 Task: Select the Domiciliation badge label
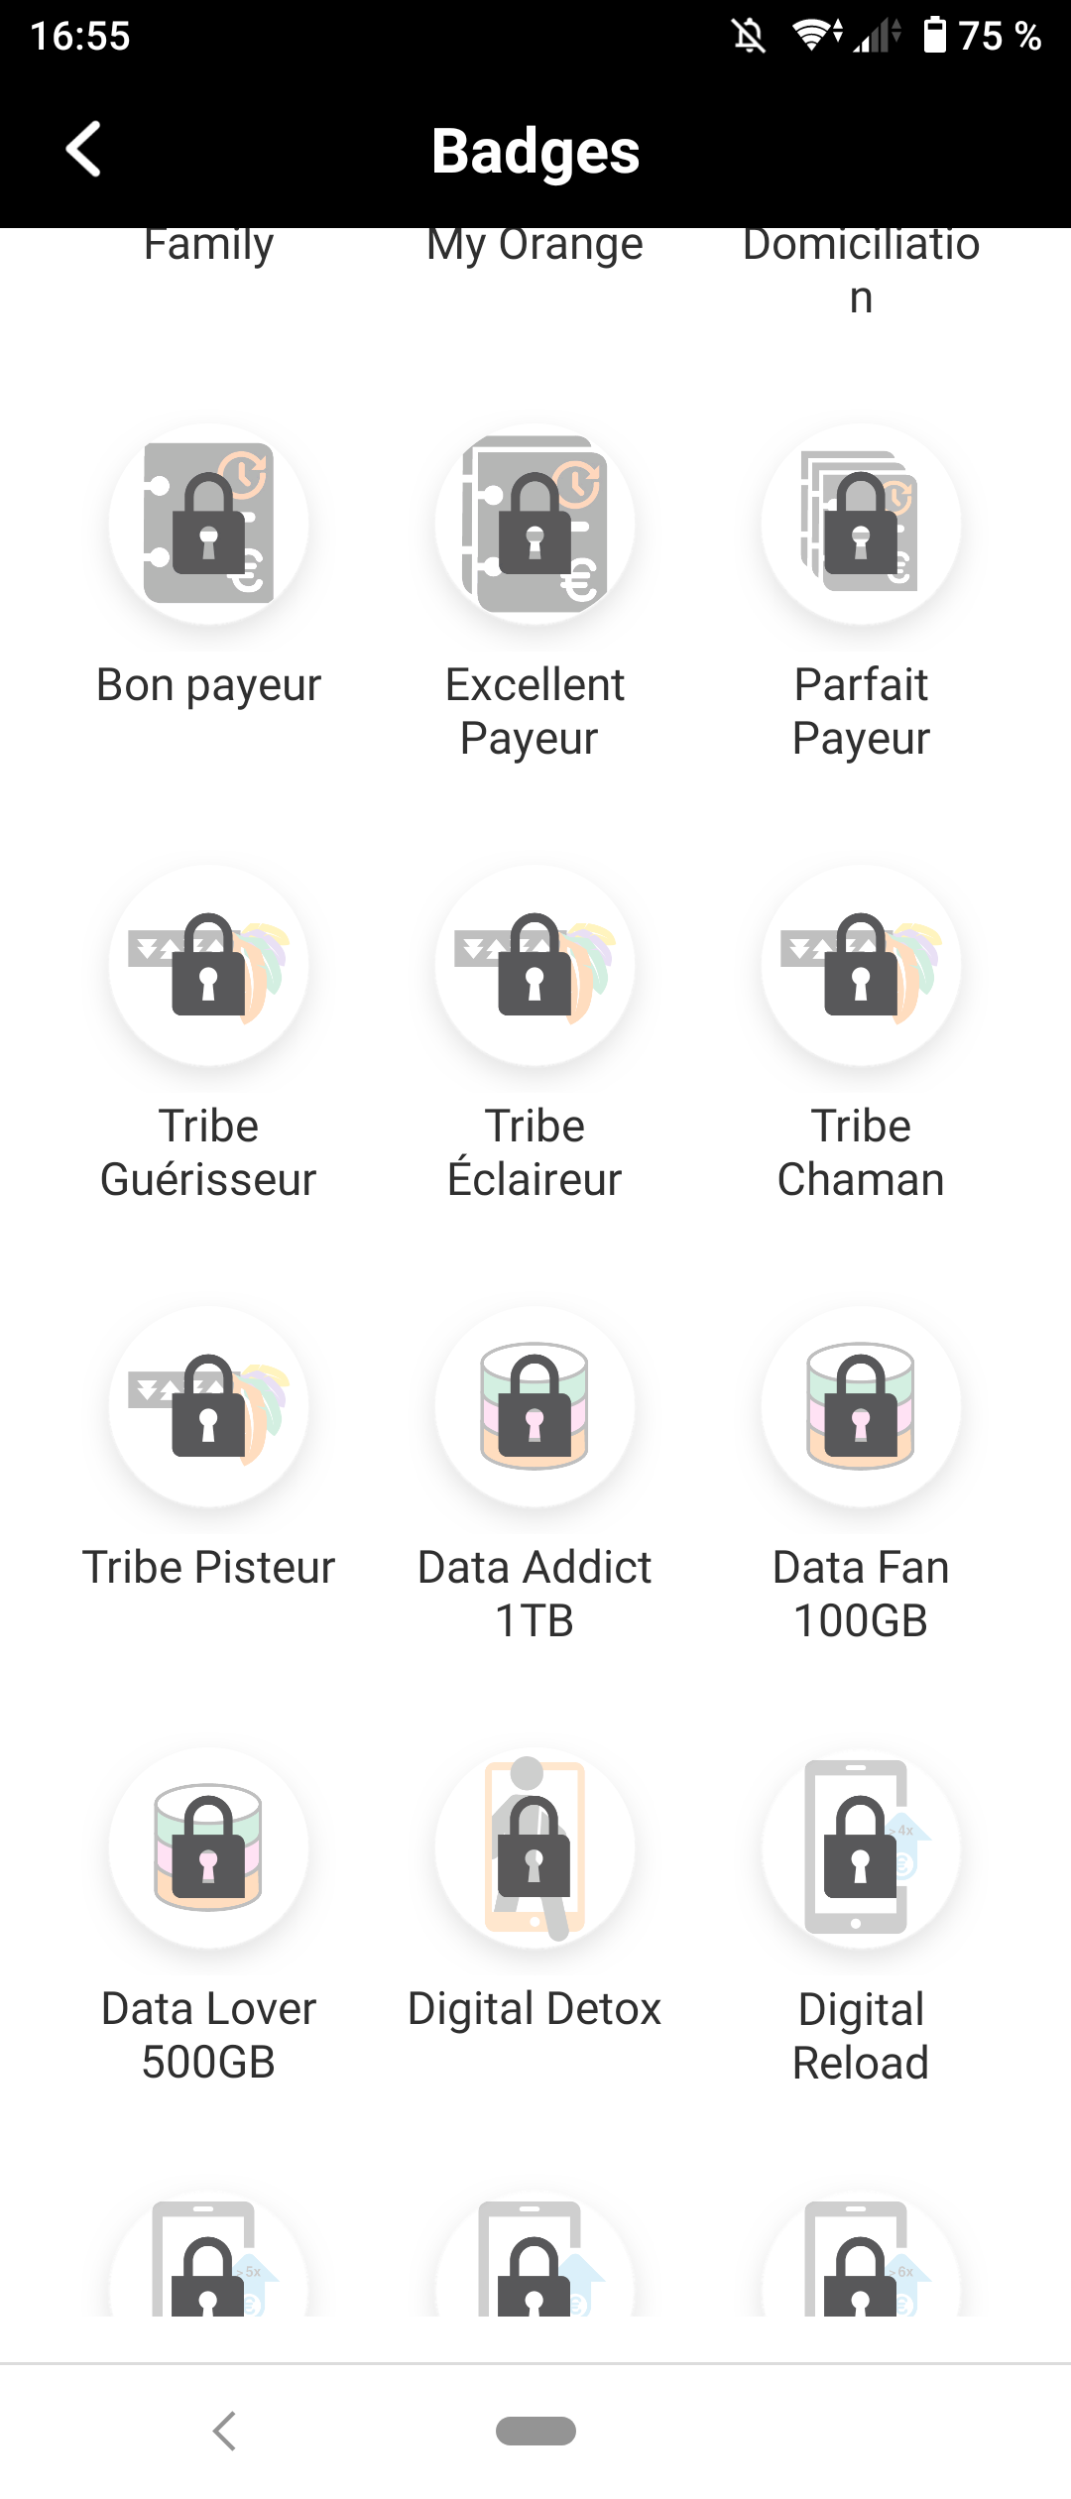click(861, 271)
